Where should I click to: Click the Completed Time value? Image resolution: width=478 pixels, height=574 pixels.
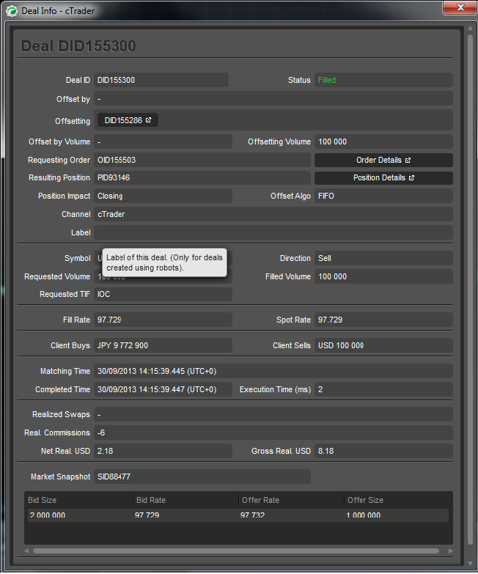click(163, 389)
